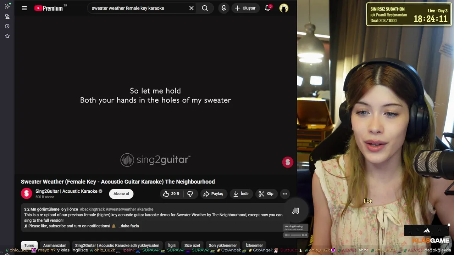Open the YouTube hamburger guide menu
Viewport: 454px width, 255px height.
tap(24, 8)
